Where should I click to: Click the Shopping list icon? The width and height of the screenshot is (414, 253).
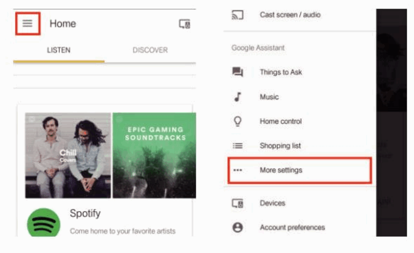237,146
